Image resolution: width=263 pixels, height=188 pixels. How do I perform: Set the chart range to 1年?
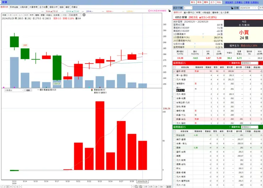click(156, 187)
